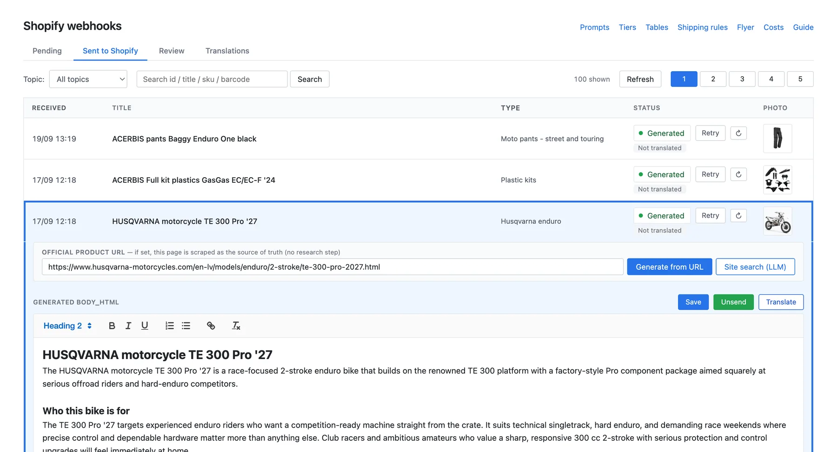Screen dimensions: 837x452
Task: Select title 'ACERBIS pants Baggy Enduro One black'
Action: point(184,139)
